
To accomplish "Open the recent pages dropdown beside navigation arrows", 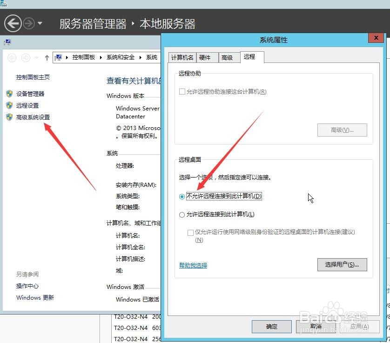I will click(x=39, y=23).
